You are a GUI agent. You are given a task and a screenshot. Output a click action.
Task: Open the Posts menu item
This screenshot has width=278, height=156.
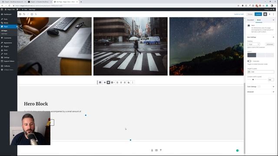pyautogui.click(x=6, y=19)
